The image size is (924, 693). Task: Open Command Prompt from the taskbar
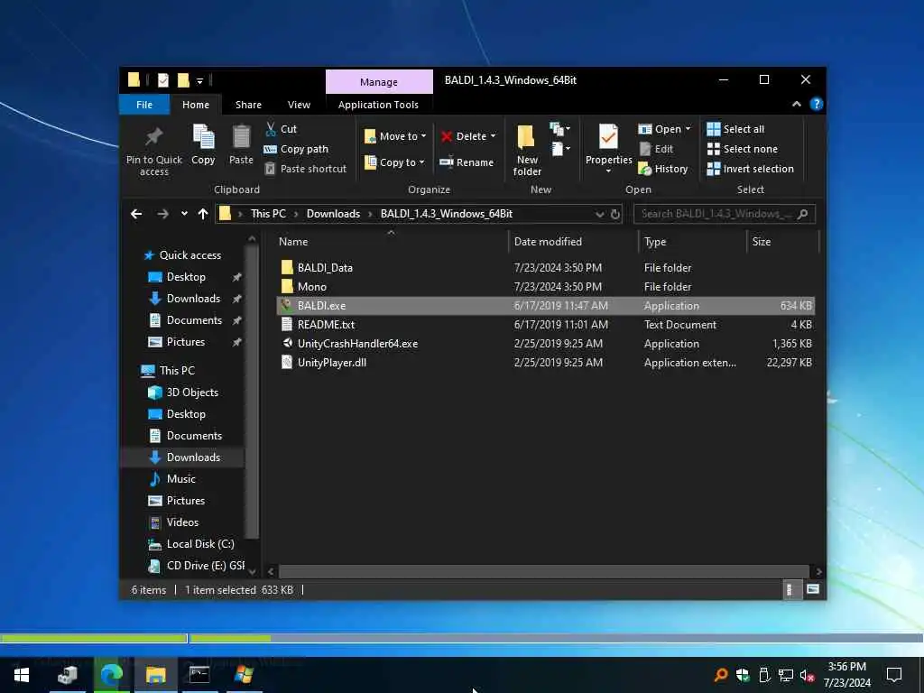(199, 674)
